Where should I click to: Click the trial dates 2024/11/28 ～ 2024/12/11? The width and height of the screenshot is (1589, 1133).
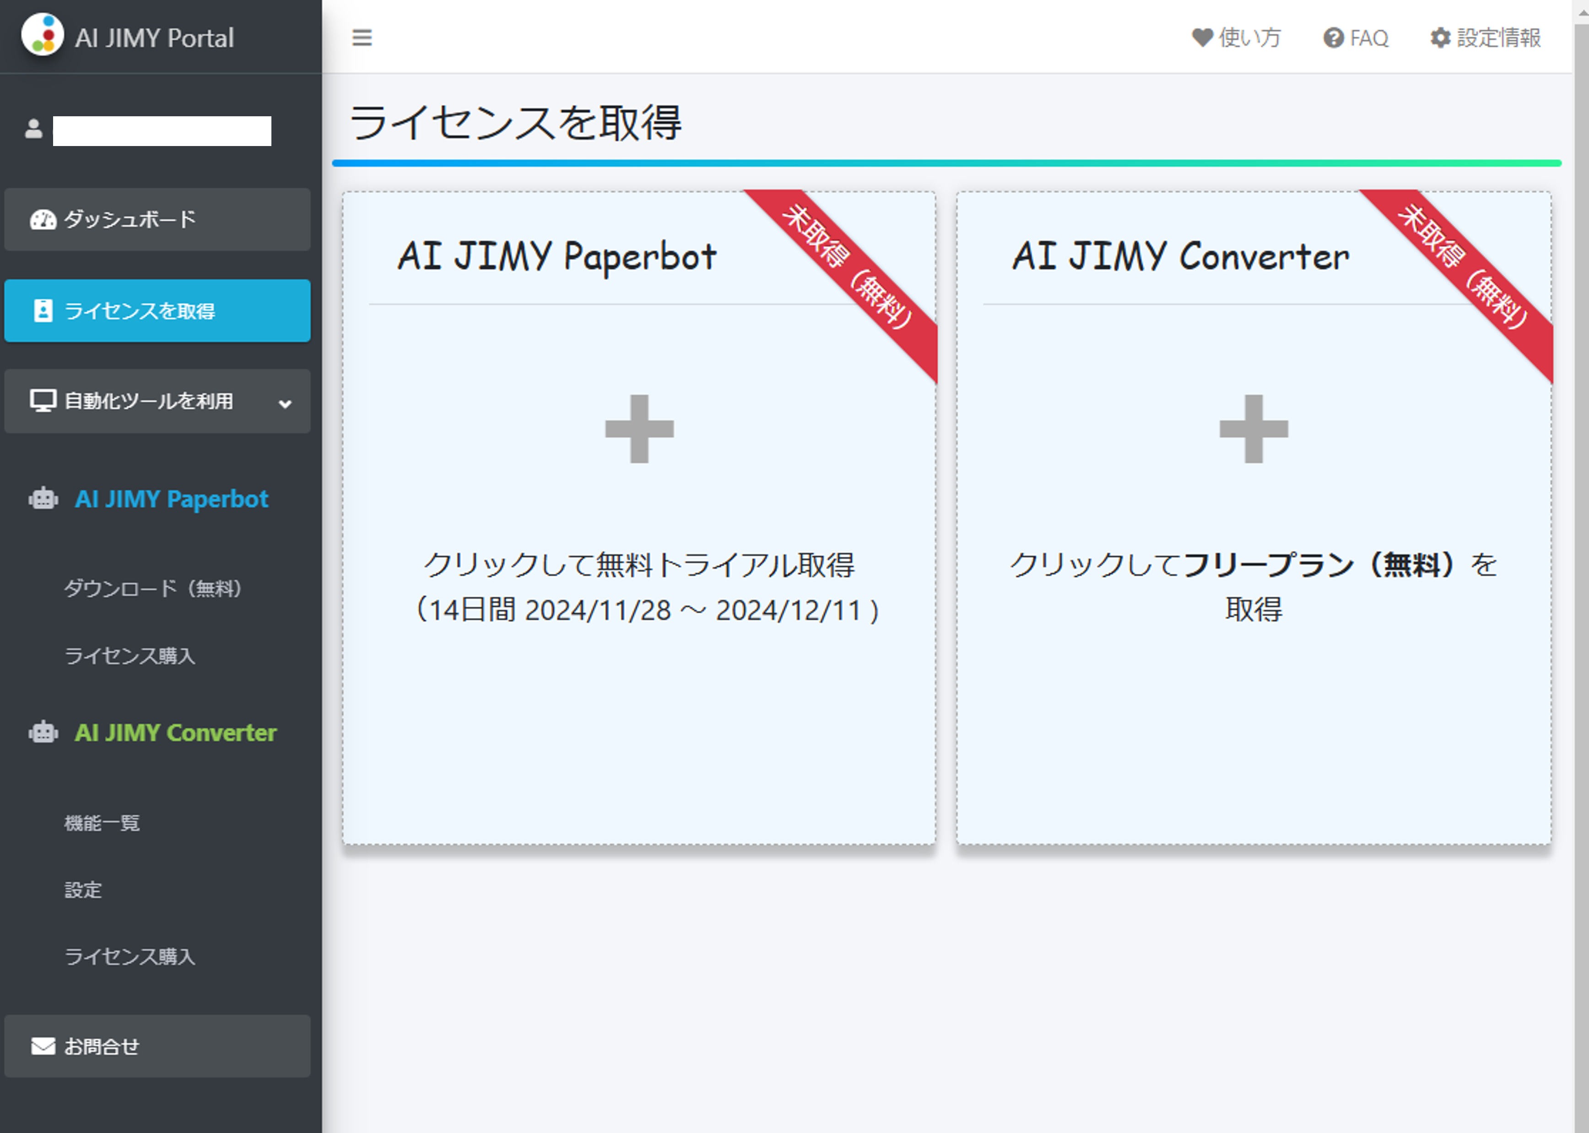692,611
